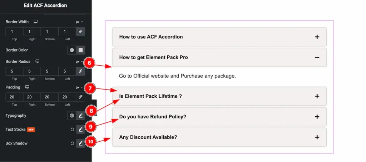Screen dimensions: 366x162
Task: Toggle the Border Width linked values button
Action: pos(81,32)
